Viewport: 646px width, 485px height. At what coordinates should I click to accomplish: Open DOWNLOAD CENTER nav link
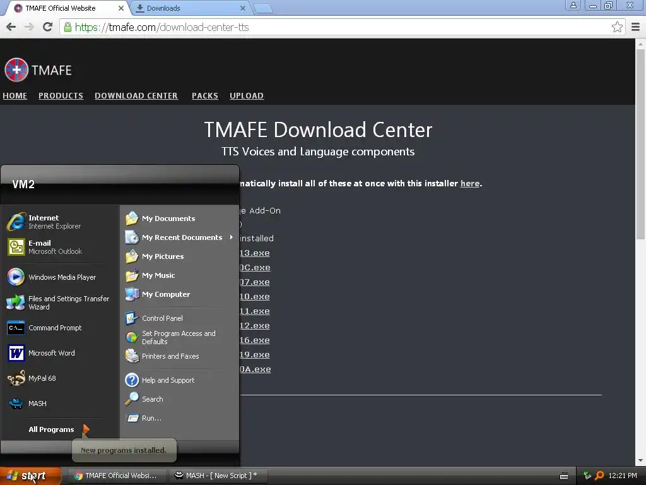(136, 96)
